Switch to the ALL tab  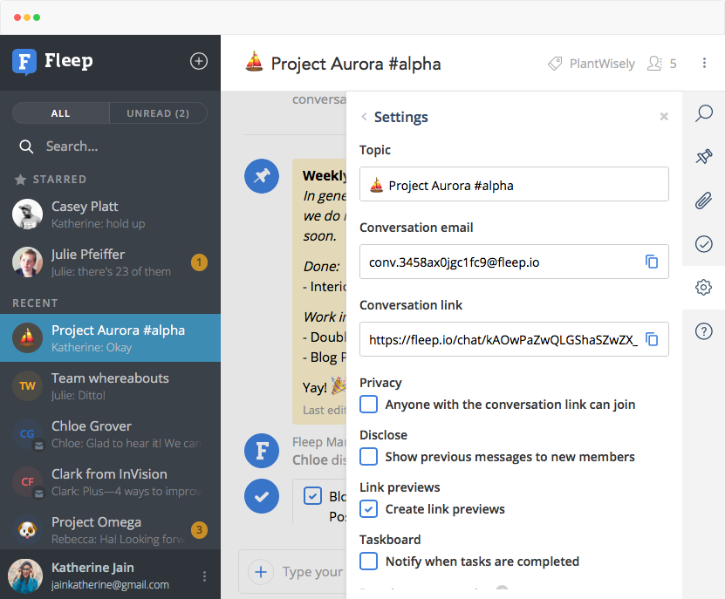[x=60, y=113]
